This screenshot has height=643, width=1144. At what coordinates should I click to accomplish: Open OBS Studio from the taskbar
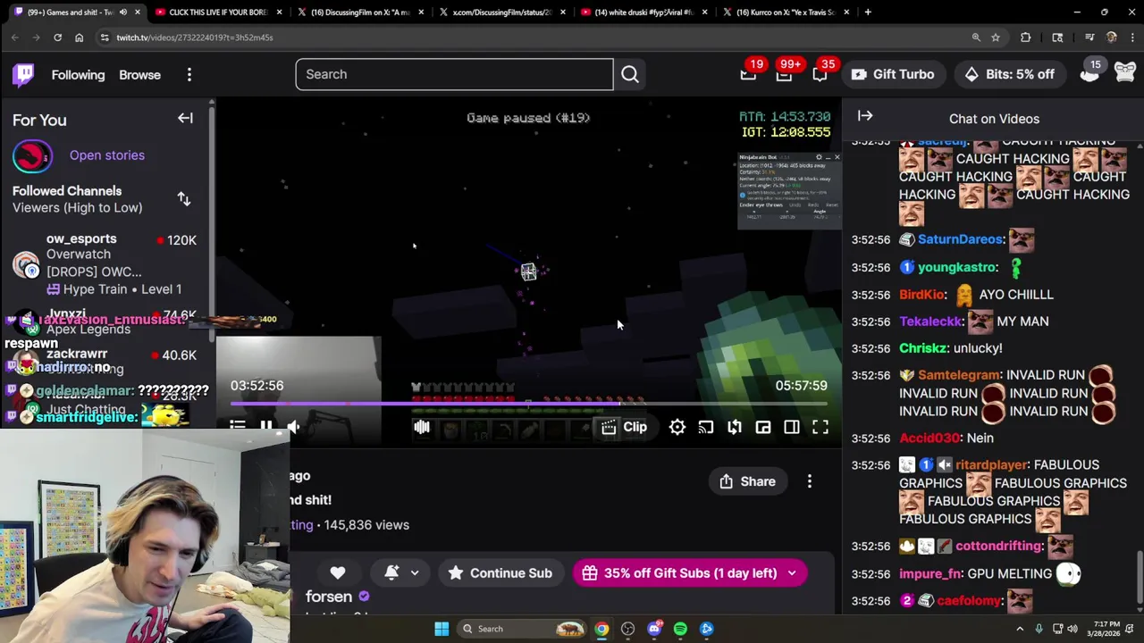(627, 629)
